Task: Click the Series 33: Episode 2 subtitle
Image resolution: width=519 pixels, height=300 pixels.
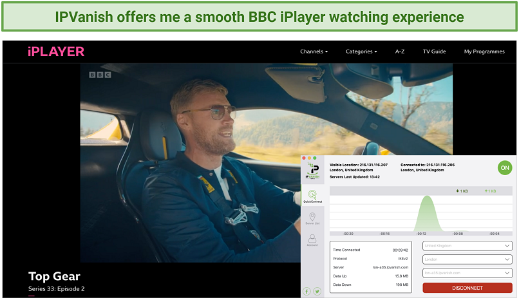Action: coord(56,289)
